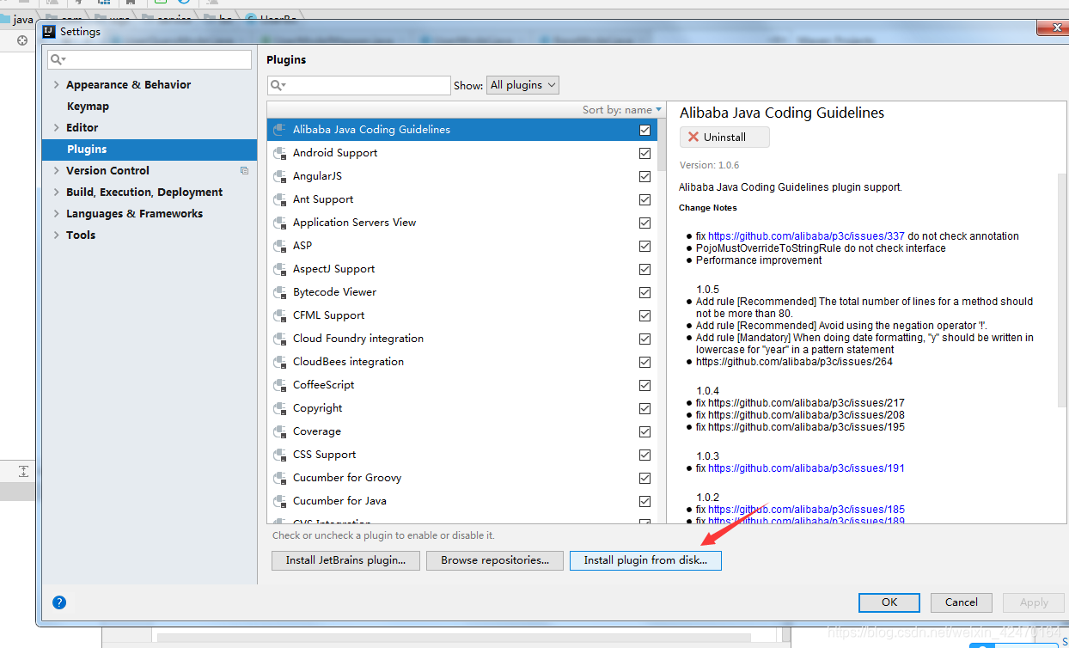Click the AngularJS plugin icon

[x=279, y=176]
